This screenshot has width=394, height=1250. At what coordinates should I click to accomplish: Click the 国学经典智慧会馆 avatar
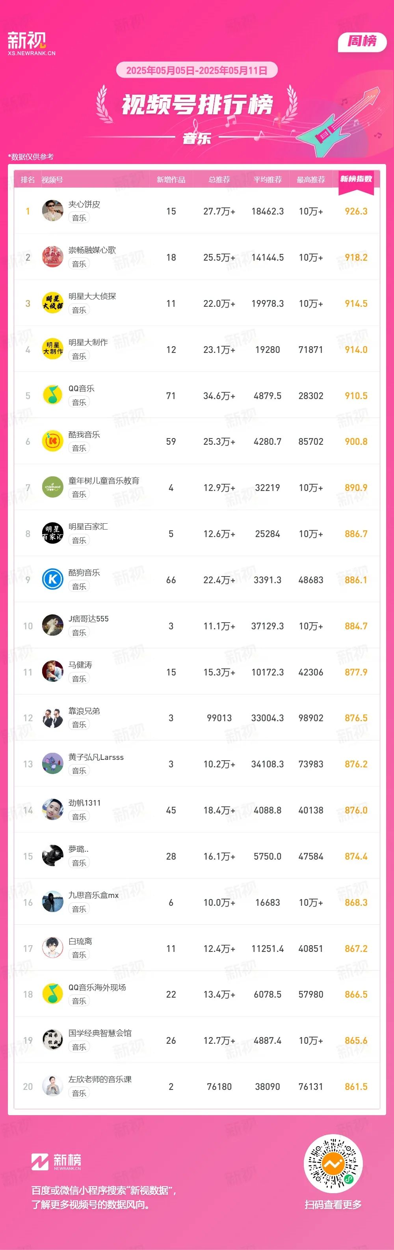pyautogui.click(x=52, y=1040)
